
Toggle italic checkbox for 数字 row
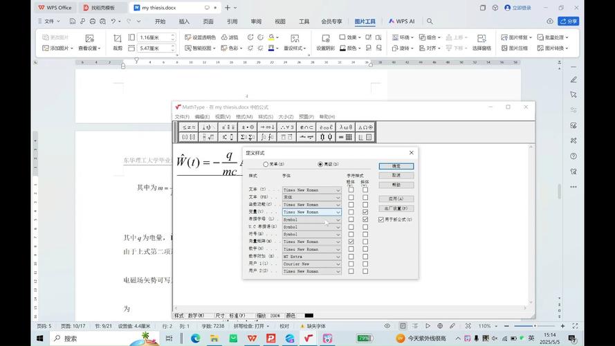click(x=365, y=249)
